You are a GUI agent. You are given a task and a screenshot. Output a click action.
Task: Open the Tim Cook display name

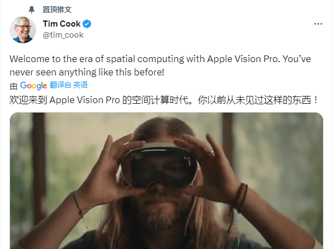62,23
